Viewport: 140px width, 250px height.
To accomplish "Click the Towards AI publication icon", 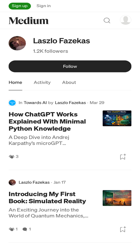I will coord(12,103).
